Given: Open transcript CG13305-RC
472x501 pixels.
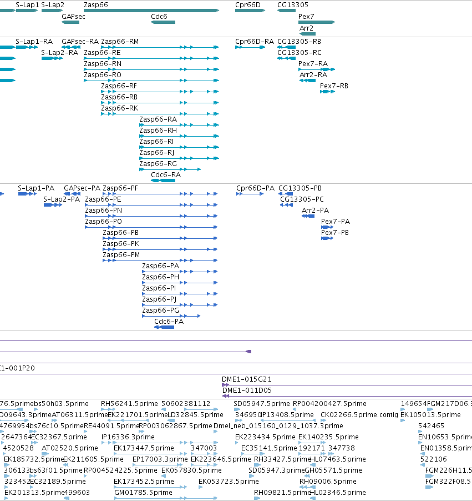Looking at the screenshot, I should (x=300, y=53).
